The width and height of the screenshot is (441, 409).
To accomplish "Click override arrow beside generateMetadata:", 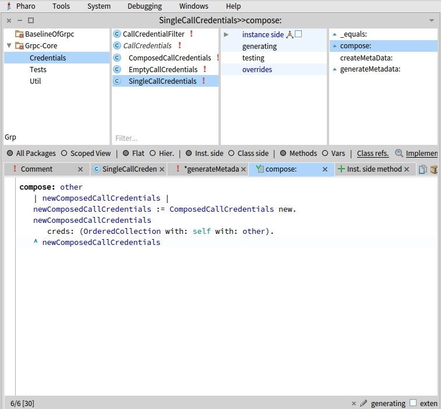I will pos(335,69).
